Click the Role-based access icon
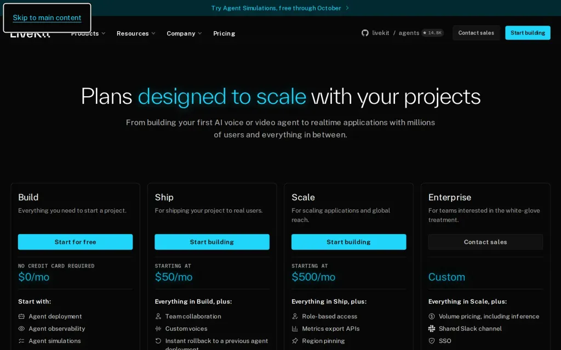The image size is (561, 350). pos(295,317)
